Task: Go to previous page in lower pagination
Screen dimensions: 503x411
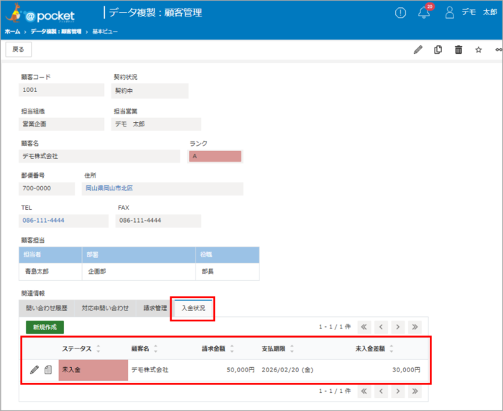Action: pyautogui.click(x=381, y=391)
